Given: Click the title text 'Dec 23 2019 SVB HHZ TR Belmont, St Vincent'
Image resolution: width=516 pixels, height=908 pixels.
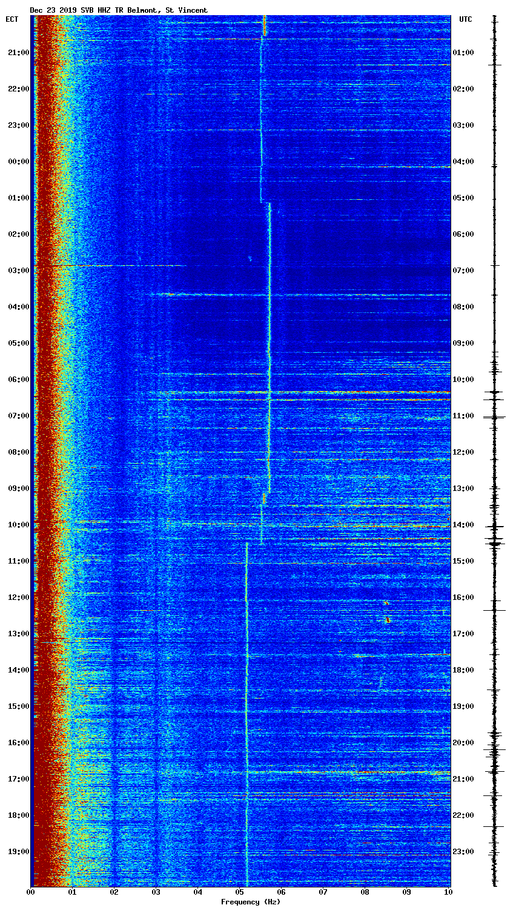Looking at the screenshot, I should pos(119,10).
